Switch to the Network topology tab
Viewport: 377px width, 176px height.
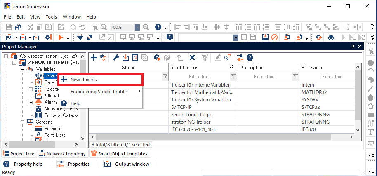(x=62, y=154)
